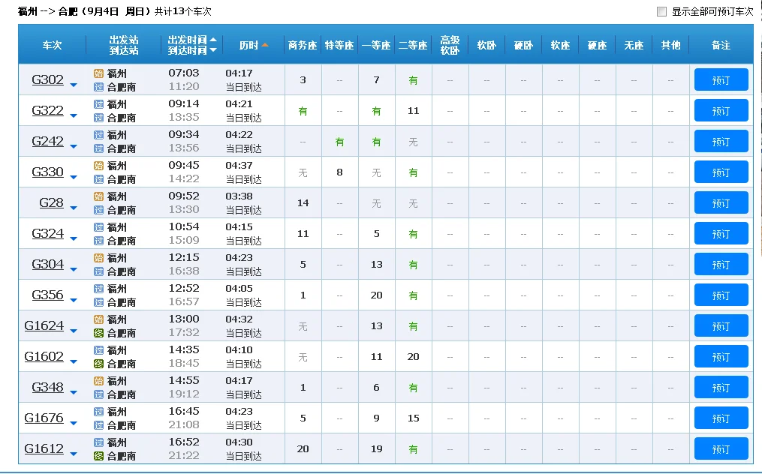Click the 预订 button for train G28
This screenshot has height=474, width=762.
[720, 202]
